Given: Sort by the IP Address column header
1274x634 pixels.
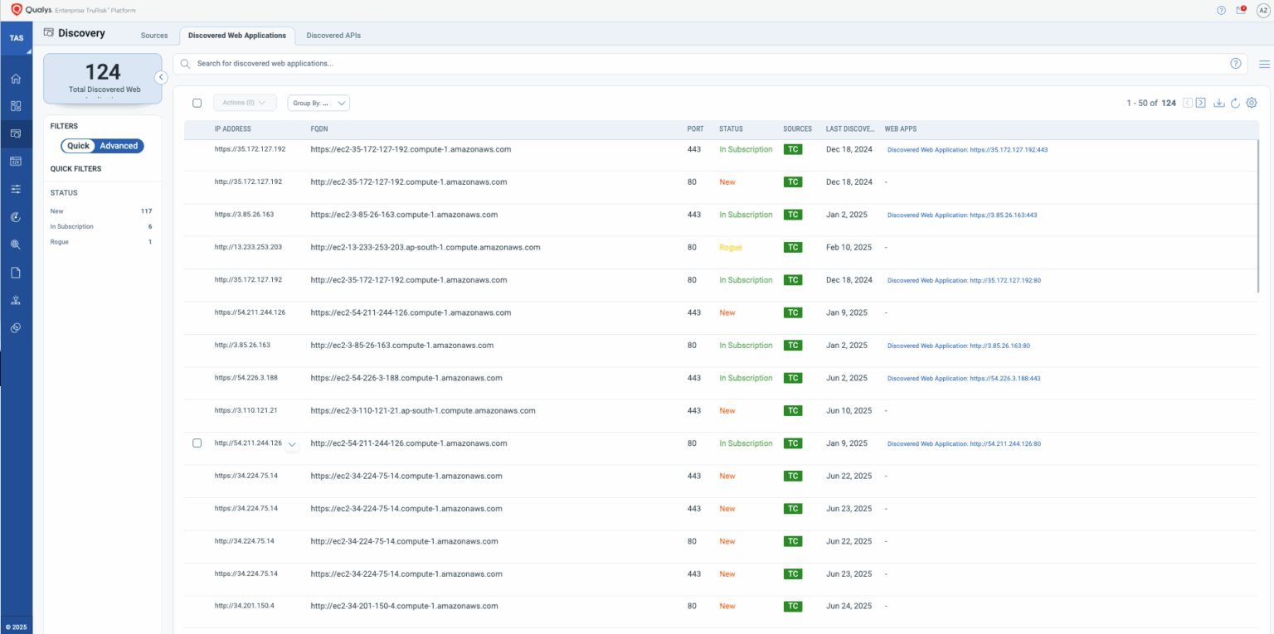Looking at the screenshot, I should (232, 129).
